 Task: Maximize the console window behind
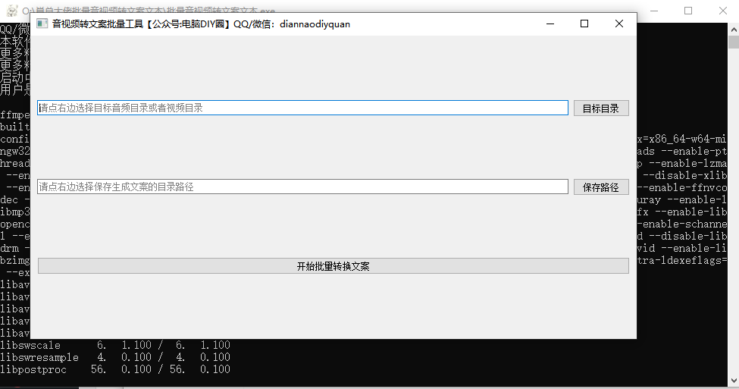click(x=688, y=11)
